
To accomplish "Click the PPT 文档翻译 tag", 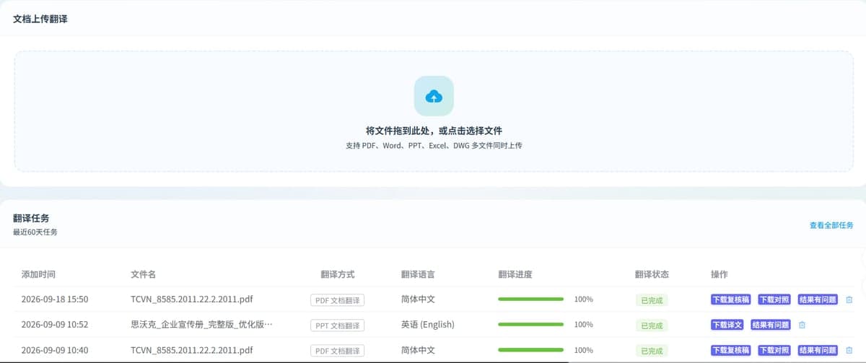I will pyautogui.click(x=338, y=325).
